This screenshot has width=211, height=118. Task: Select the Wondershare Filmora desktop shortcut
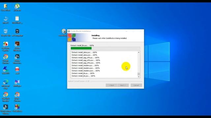pos(6,109)
